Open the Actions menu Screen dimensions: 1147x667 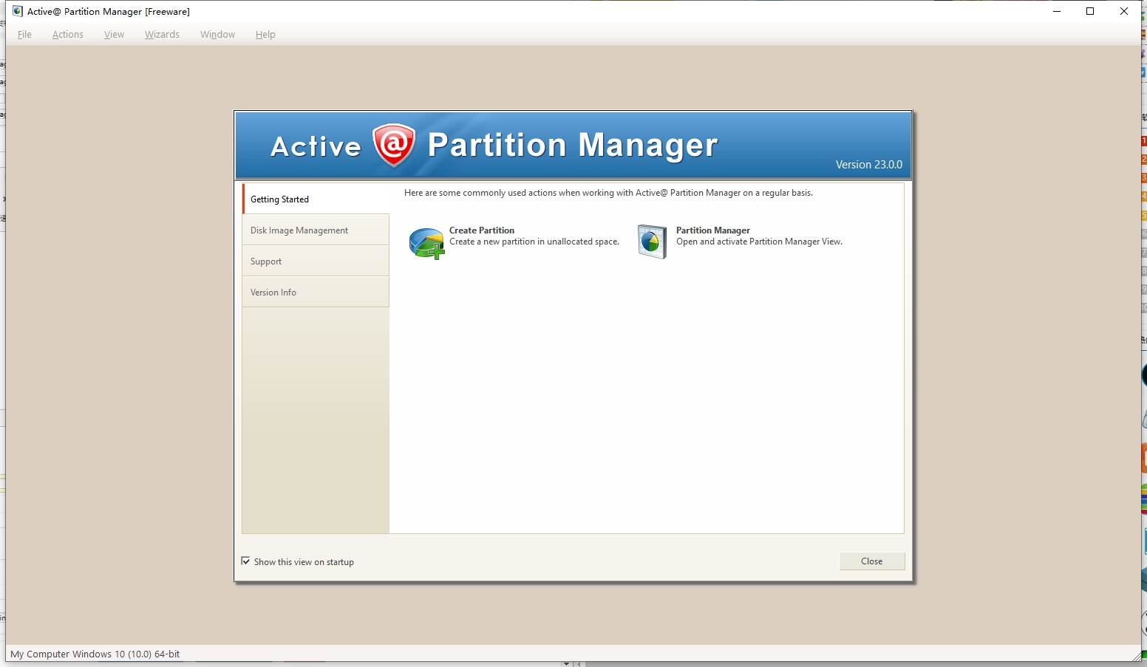(68, 35)
